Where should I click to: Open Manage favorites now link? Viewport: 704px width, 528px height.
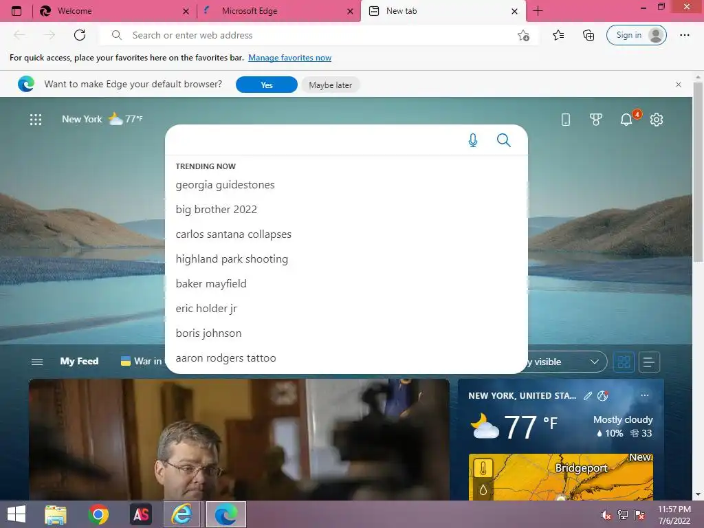click(289, 58)
